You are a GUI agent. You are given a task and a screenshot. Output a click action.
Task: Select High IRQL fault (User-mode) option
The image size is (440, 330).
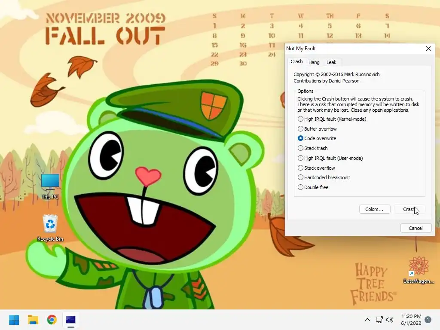pyautogui.click(x=330, y=158)
